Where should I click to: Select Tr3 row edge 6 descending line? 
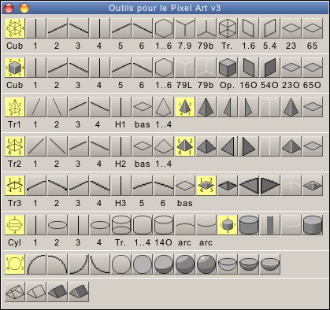pos(164,186)
